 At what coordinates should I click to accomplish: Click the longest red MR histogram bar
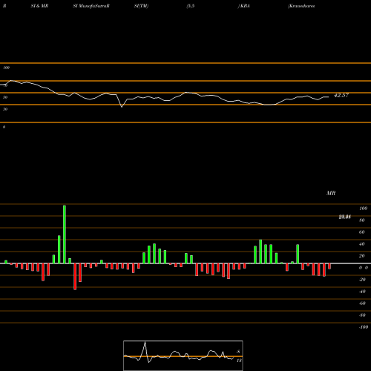(x=75, y=277)
